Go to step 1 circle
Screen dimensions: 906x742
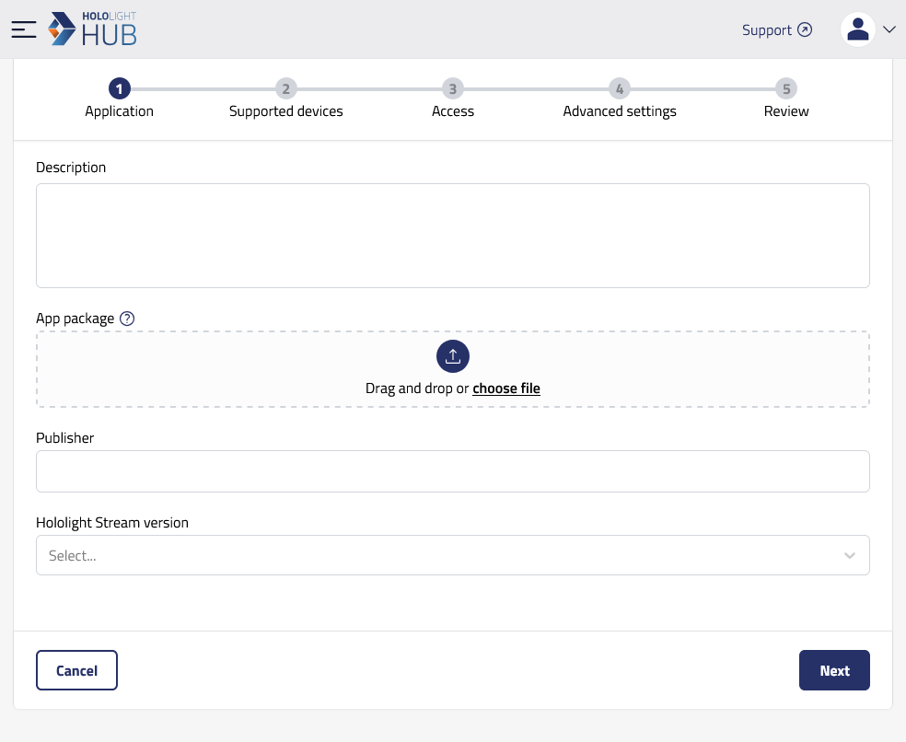coord(120,89)
